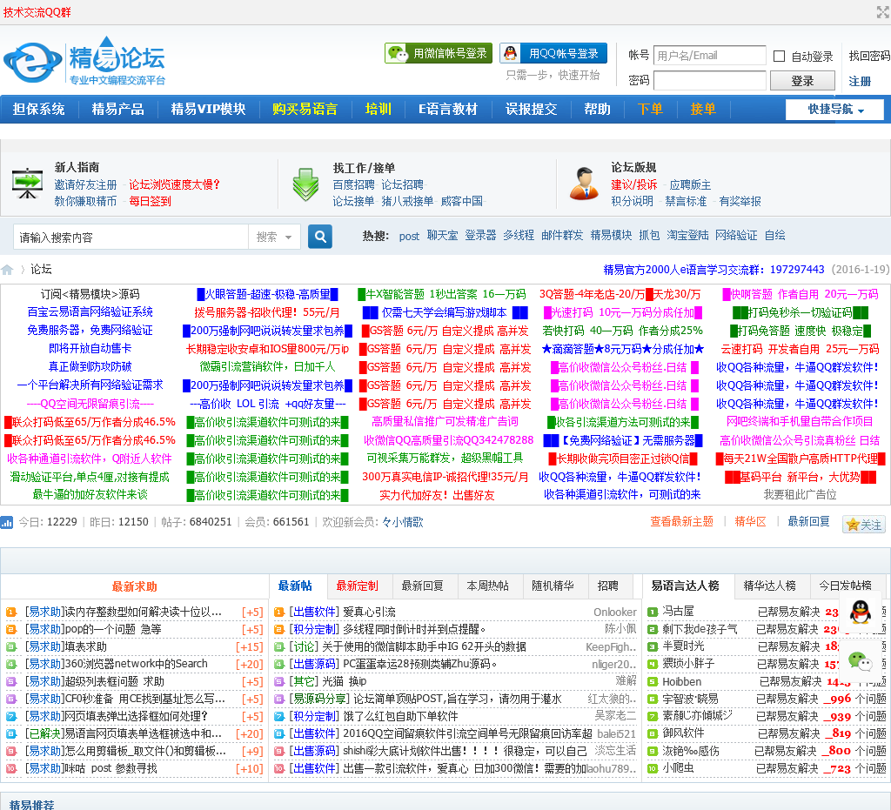Click the floating QQ penguin icon
891x810 pixels.
coord(860,612)
